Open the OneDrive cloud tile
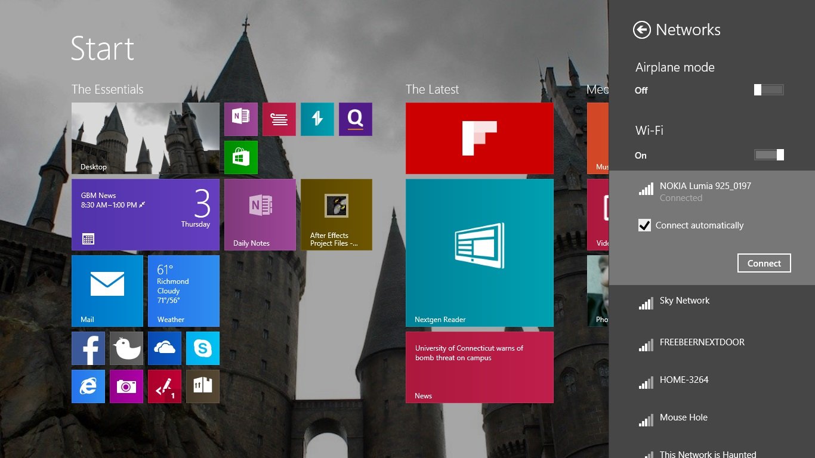Screen dimensions: 815x458 [x=165, y=348]
